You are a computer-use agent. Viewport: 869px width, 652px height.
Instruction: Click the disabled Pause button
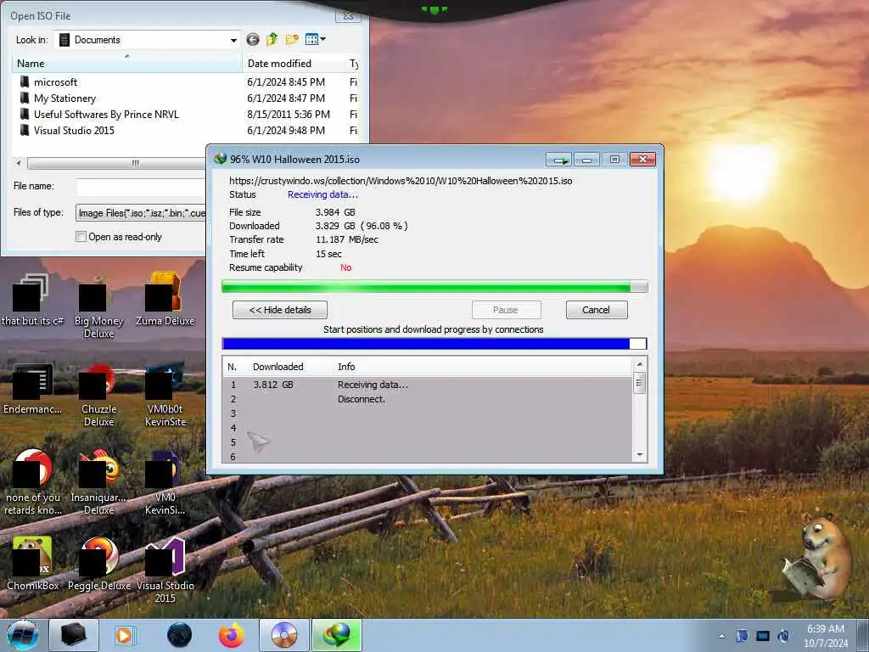click(x=506, y=310)
